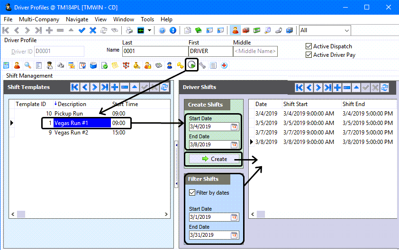Click the red cross icon in the driver tab toolbar

pyautogui.click(x=224, y=66)
